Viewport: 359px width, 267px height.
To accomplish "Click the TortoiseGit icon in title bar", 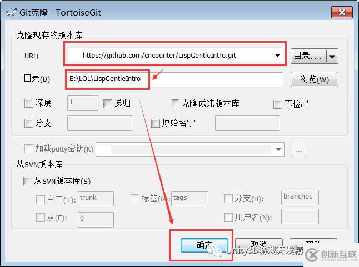I will [x=12, y=12].
